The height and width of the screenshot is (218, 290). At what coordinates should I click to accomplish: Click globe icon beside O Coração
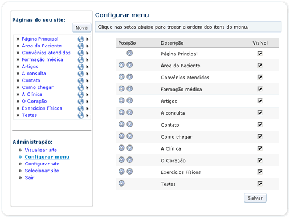81,102
